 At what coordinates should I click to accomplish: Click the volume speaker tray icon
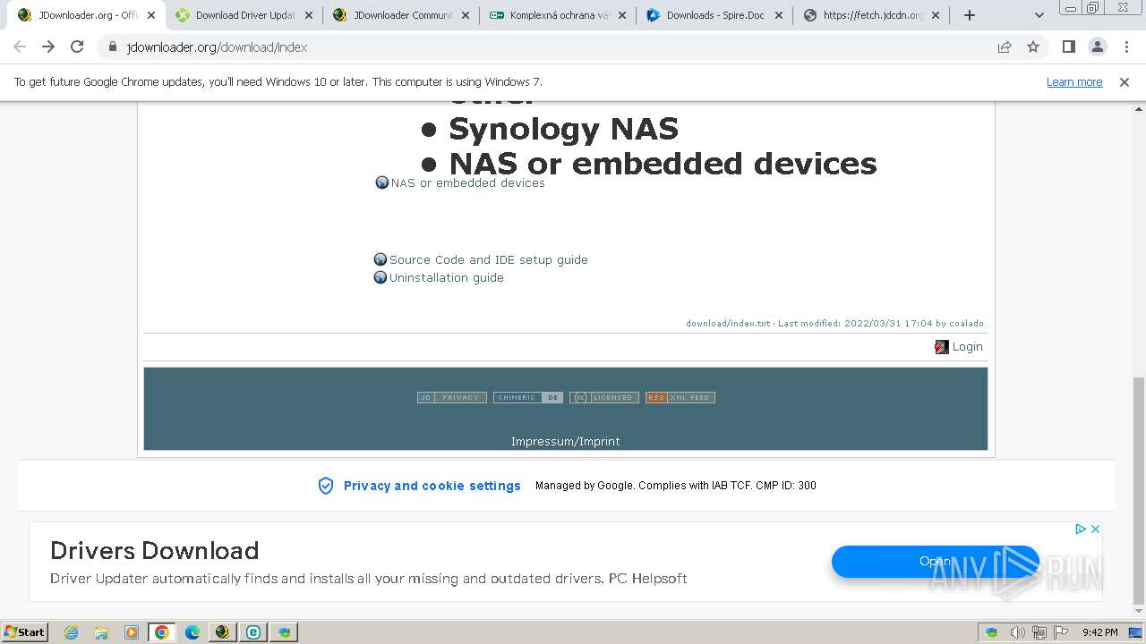click(1017, 632)
